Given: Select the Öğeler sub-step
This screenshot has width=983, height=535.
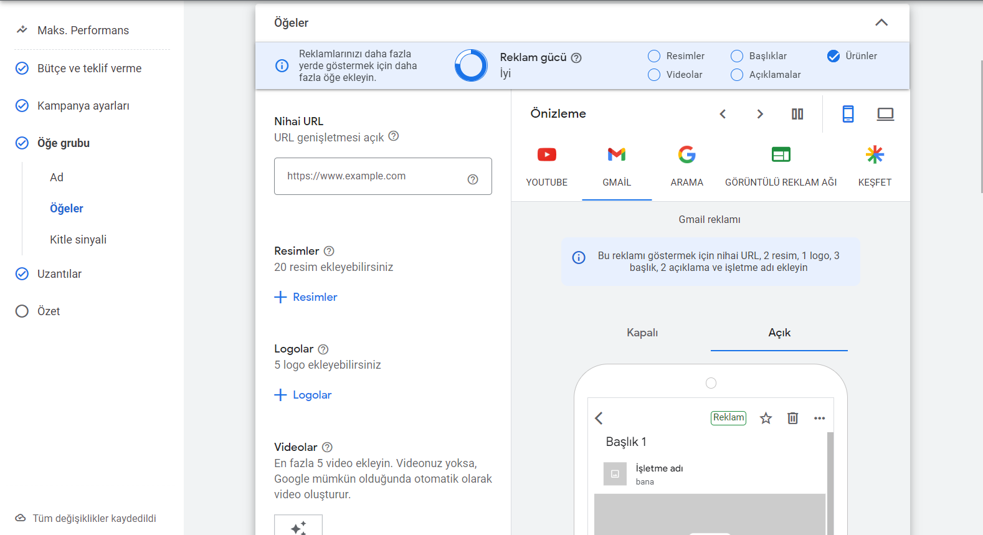Looking at the screenshot, I should point(67,209).
